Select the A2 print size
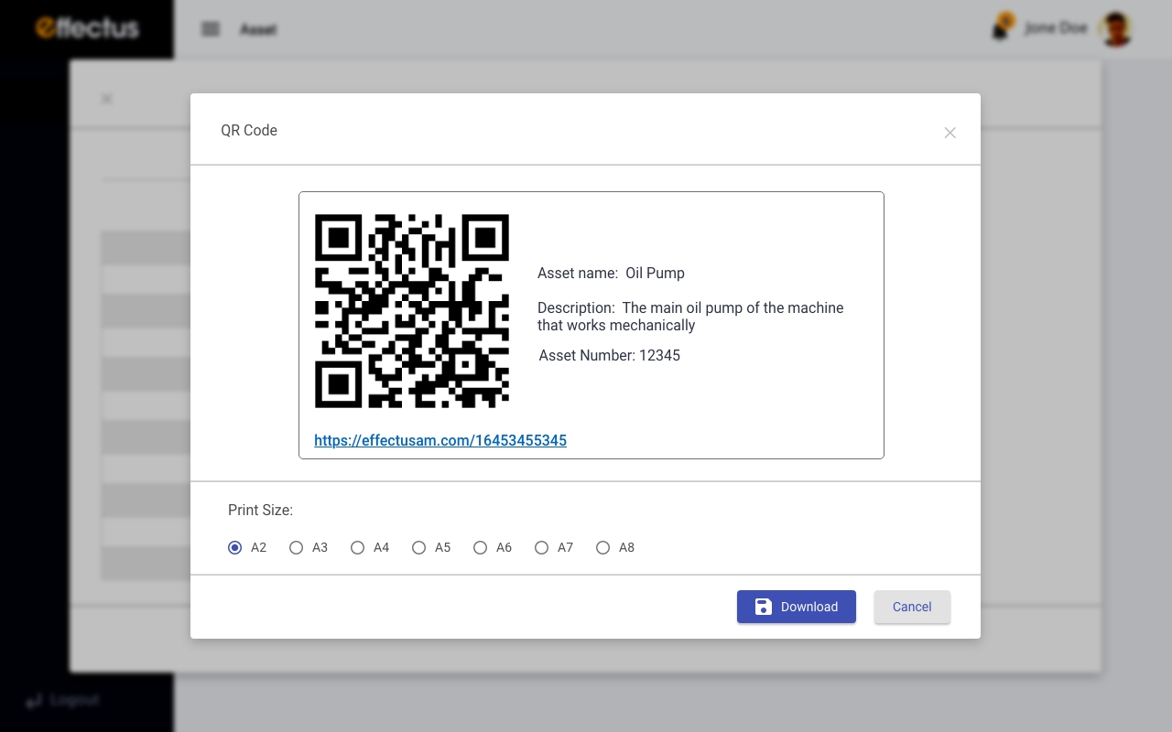Screen dimensions: 1172x732 (x=235, y=547)
